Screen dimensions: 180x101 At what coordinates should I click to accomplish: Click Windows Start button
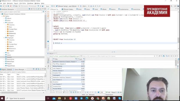click(2, 98)
